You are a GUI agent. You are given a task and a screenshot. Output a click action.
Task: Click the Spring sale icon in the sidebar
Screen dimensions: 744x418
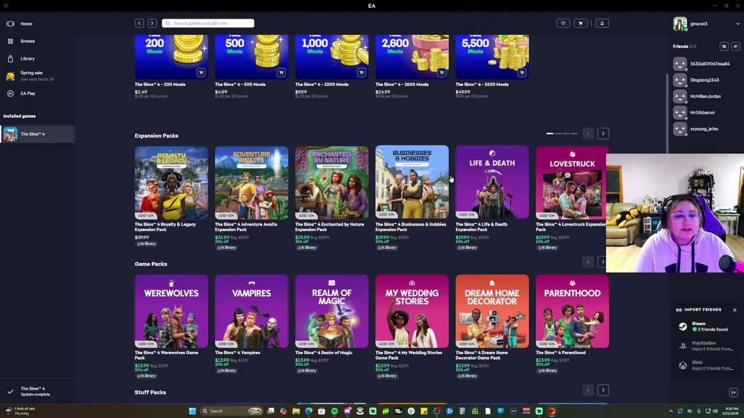click(10, 76)
